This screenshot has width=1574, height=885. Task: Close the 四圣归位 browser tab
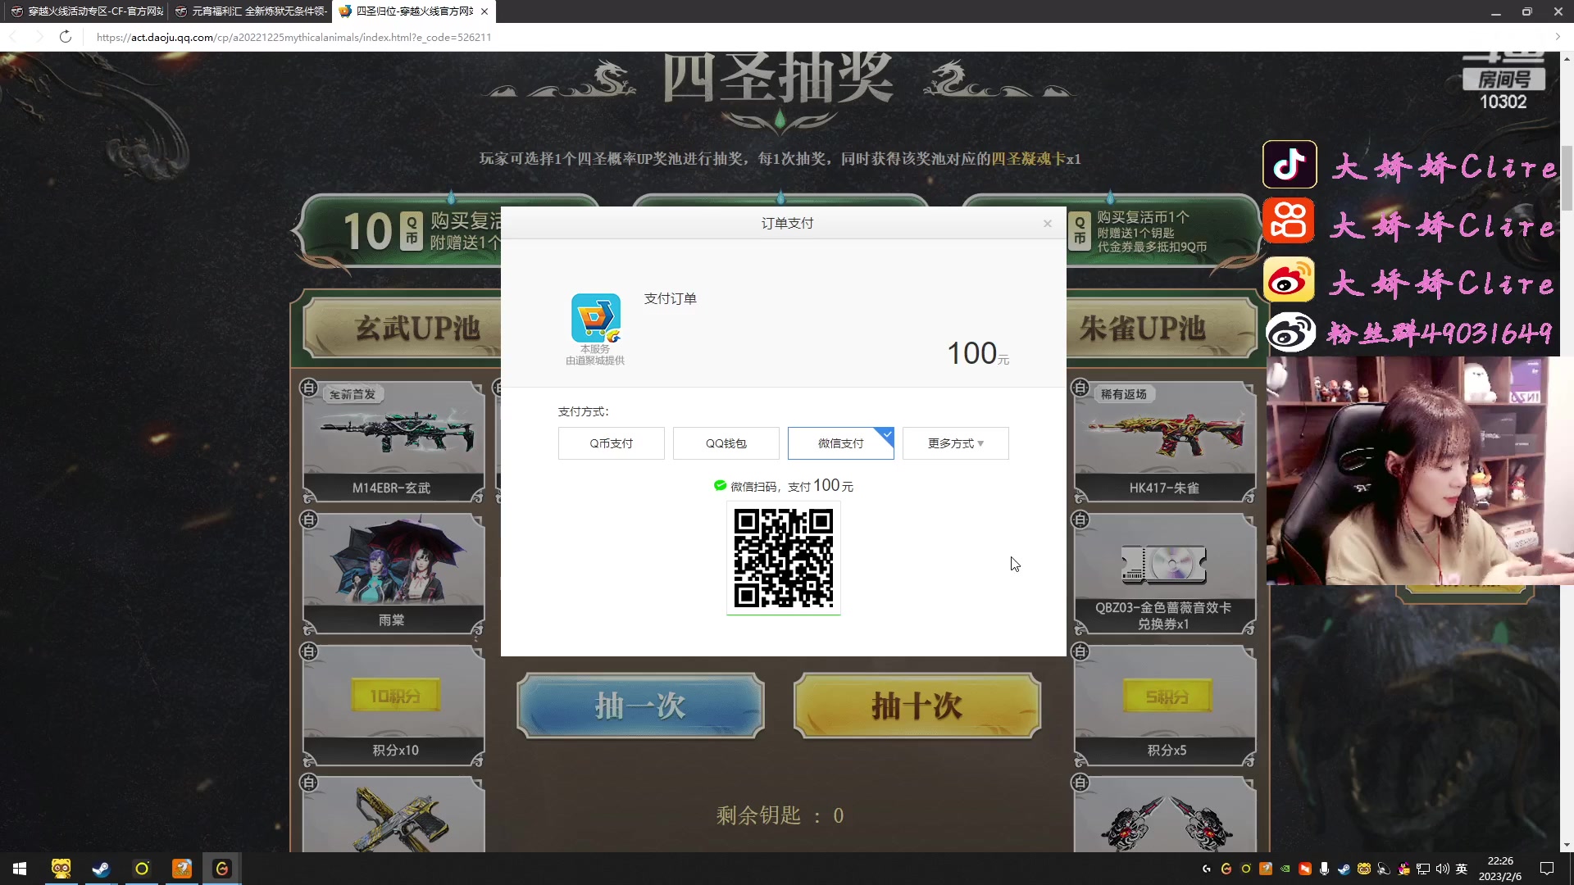click(484, 11)
